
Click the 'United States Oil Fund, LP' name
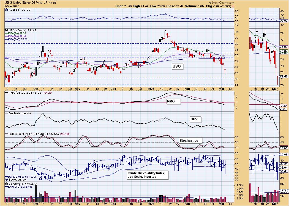pos(30,2)
